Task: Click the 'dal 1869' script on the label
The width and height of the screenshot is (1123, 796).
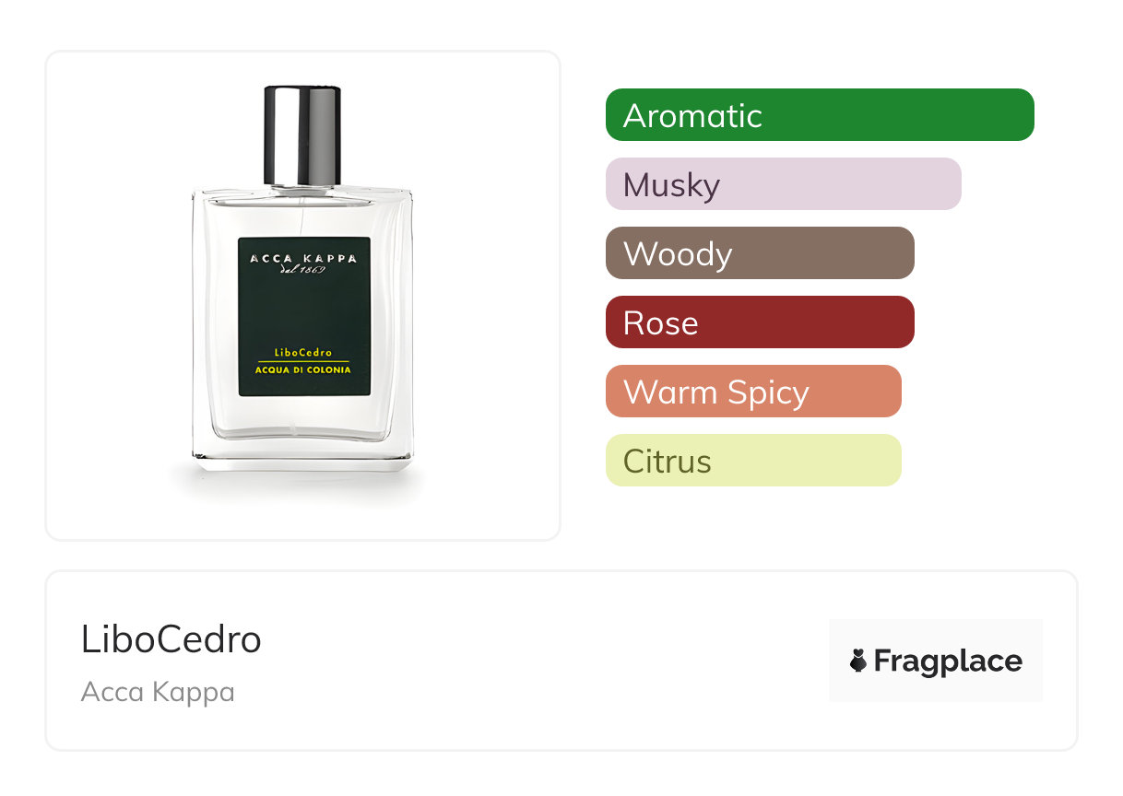Action: pyautogui.click(x=303, y=269)
